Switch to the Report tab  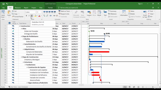[26, 8]
